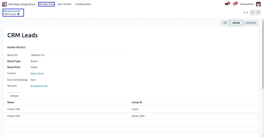Viewport: 264px width, 137px height.
Task: Go back to Monday boards breadcrumb
Action: 12,11
